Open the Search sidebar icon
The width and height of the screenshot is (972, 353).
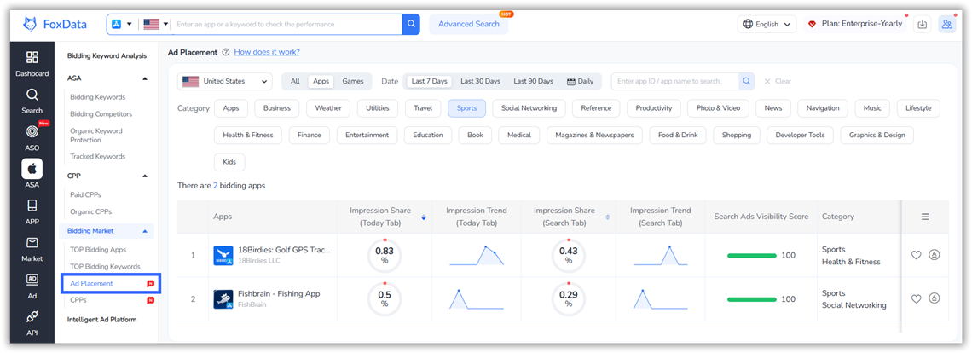click(x=32, y=101)
